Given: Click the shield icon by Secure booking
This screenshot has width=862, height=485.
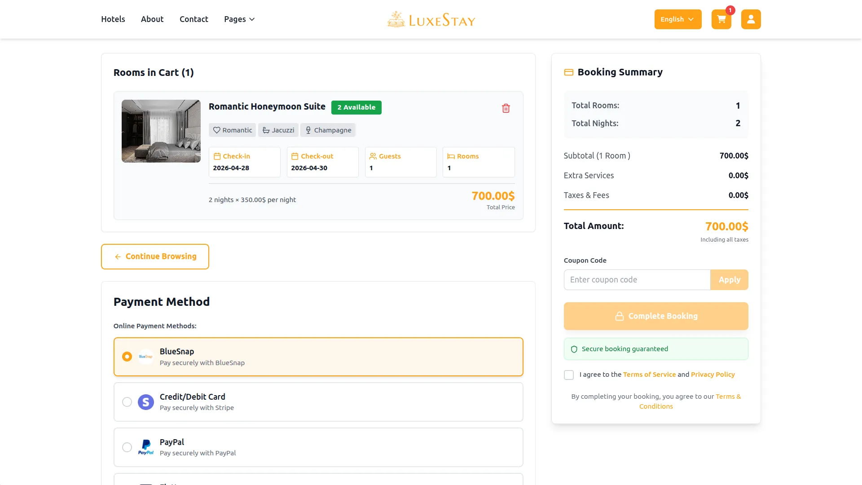Looking at the screenshot, I should pos(574,349).
